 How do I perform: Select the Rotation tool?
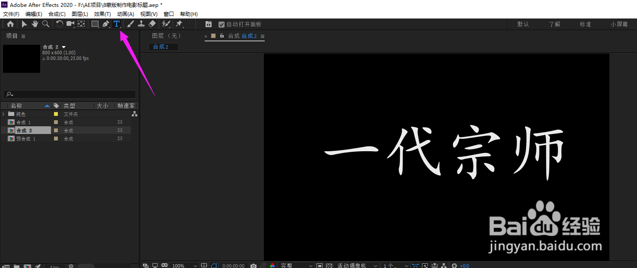coord(60,24)
